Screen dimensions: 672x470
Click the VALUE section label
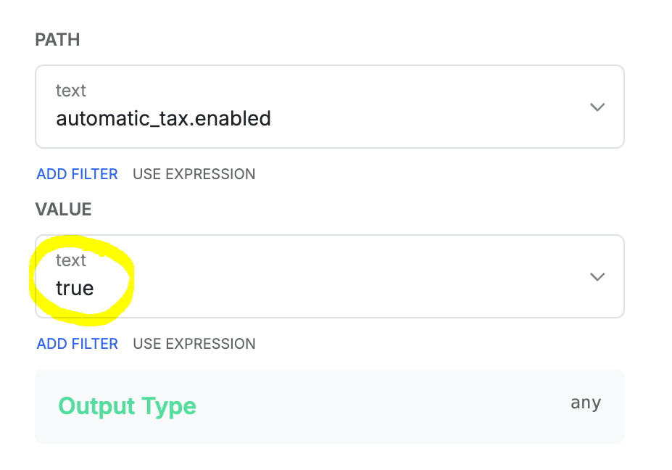pos(63,210)
